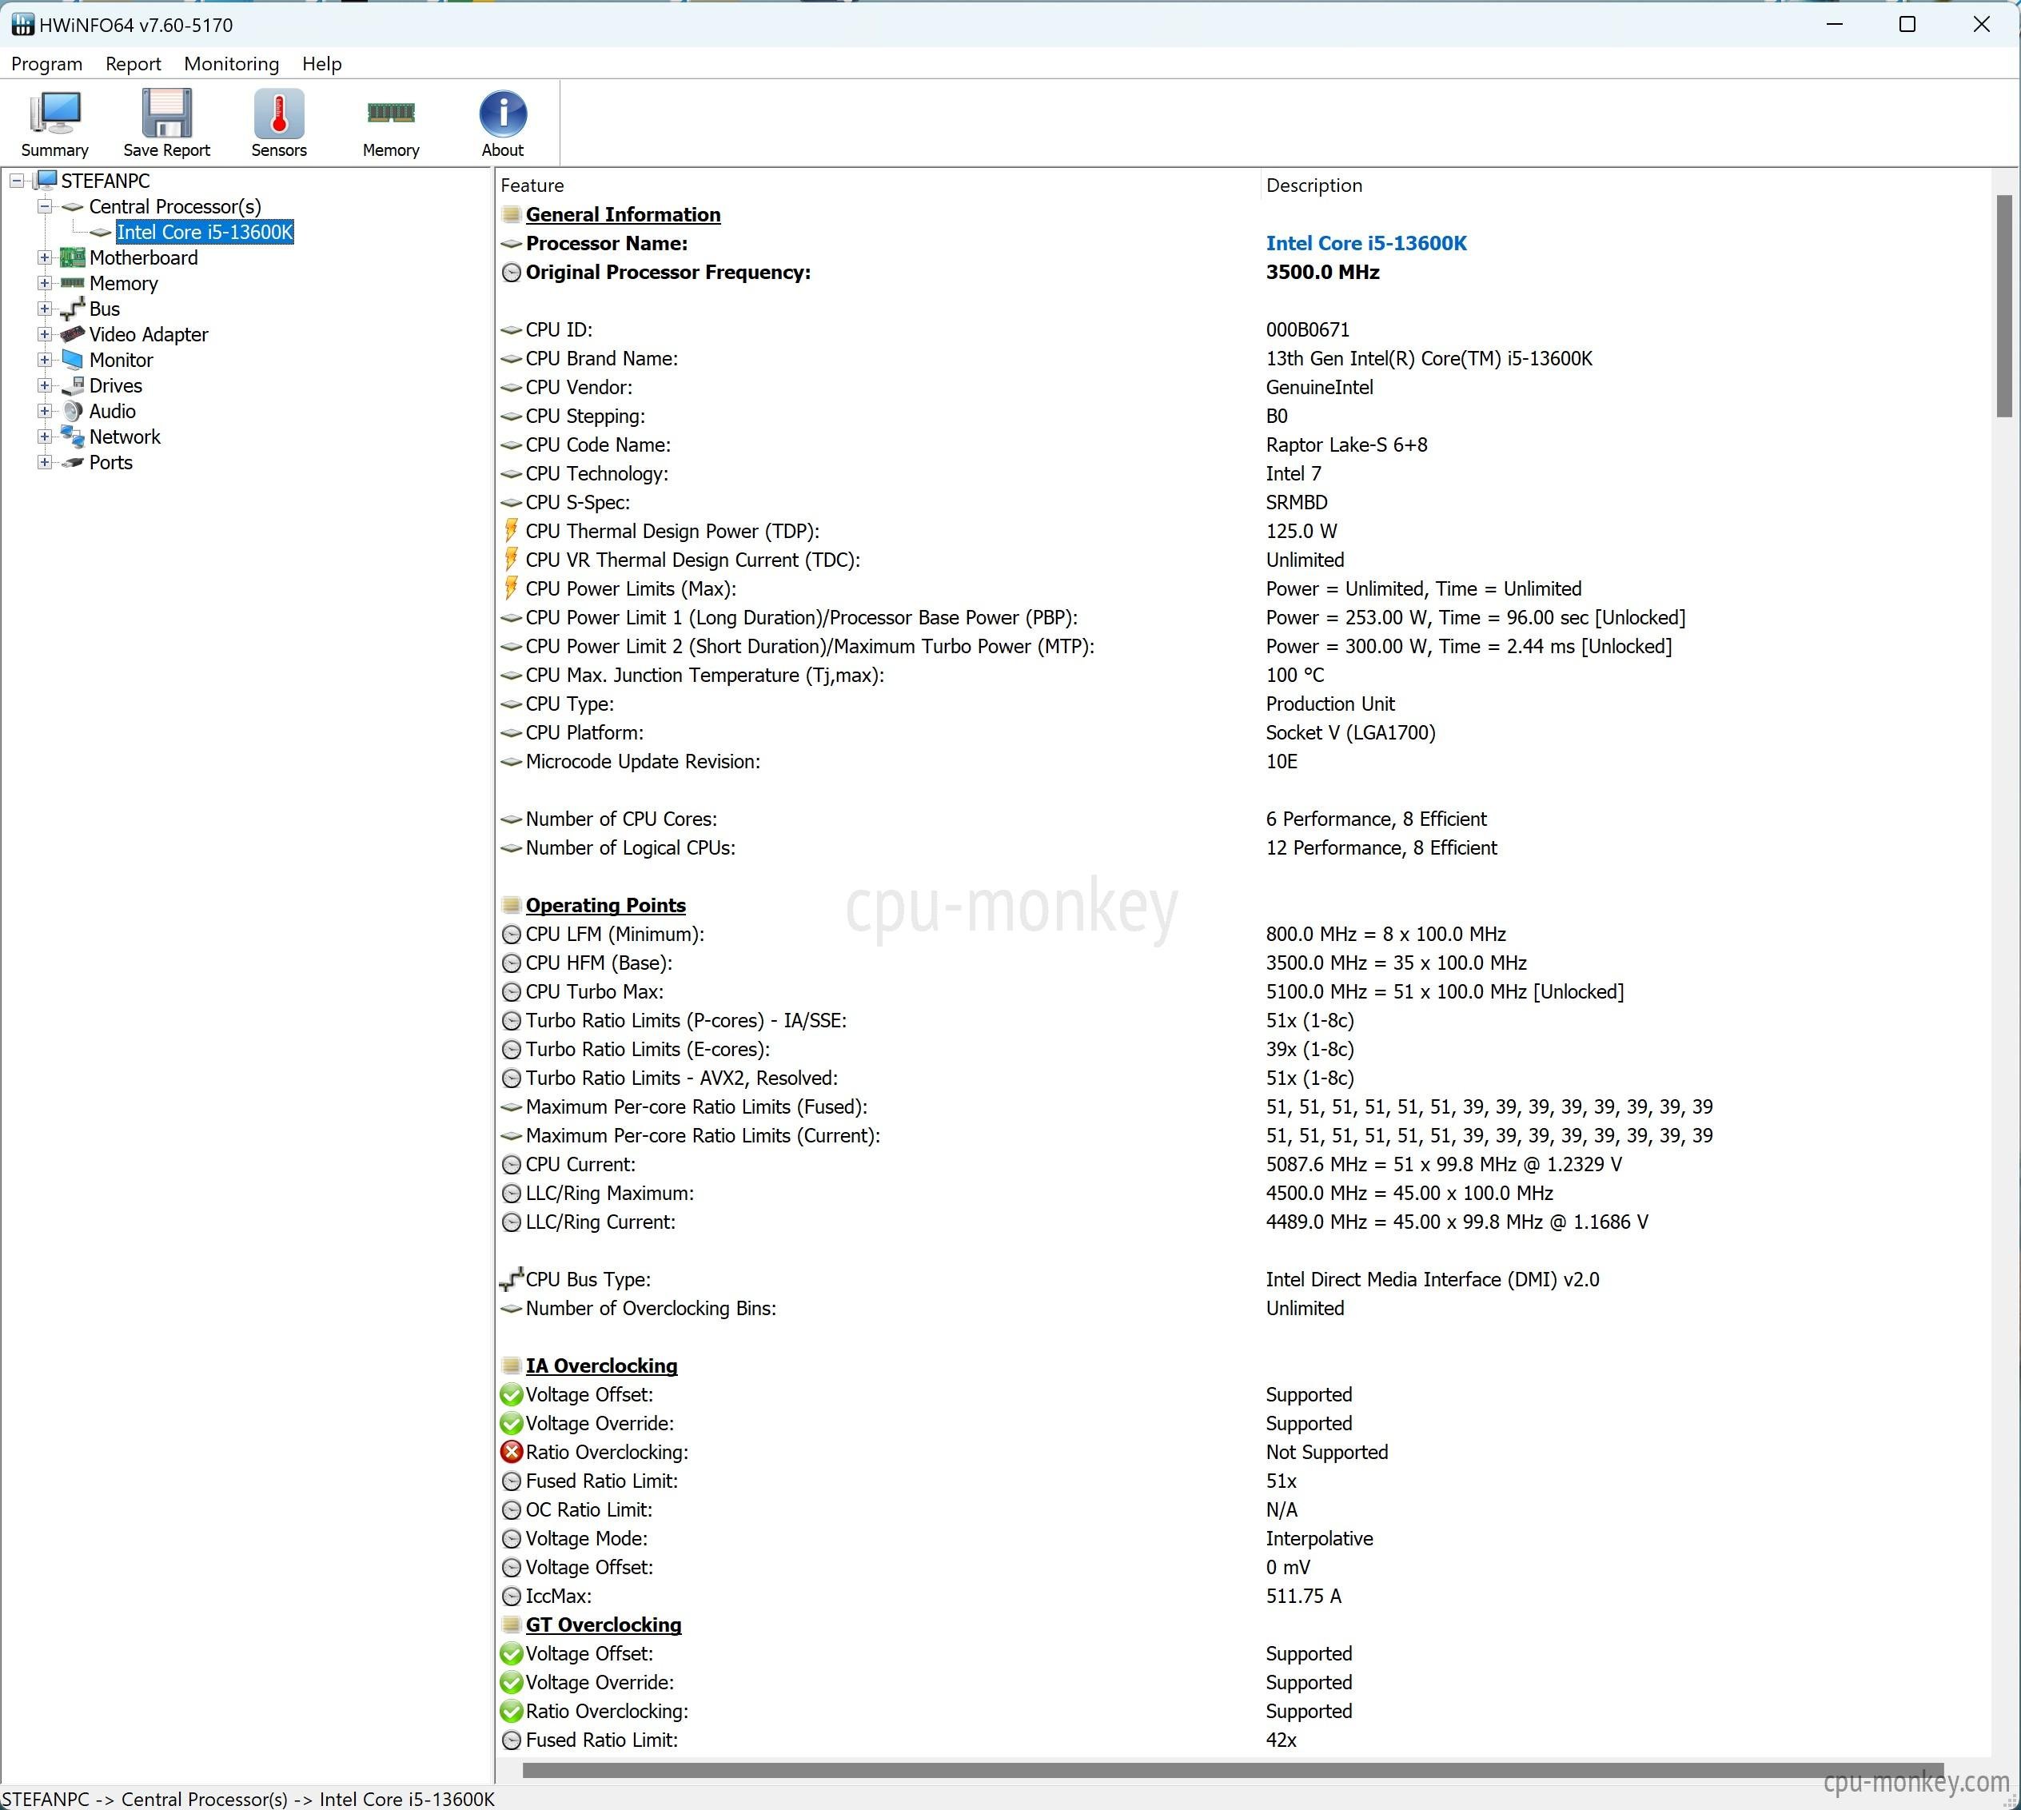This screenshot has width=2021, height=1810.
Task: Click the HWiNFO64 title bar app icon
Action: (22, 25)
